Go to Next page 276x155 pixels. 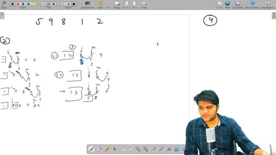135,5
